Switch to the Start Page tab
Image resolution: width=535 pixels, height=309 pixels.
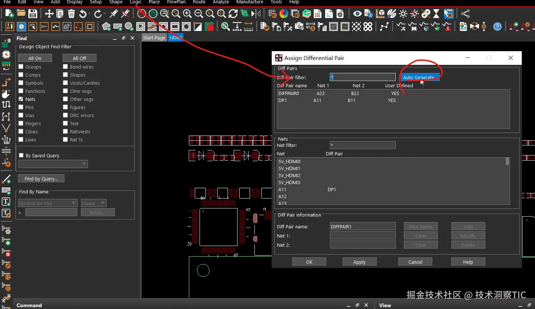154,38
